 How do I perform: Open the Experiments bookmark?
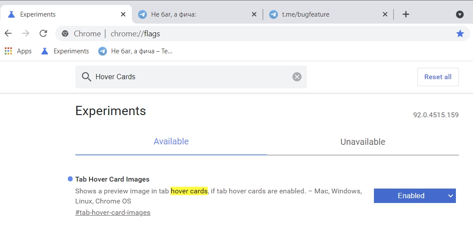65,51
